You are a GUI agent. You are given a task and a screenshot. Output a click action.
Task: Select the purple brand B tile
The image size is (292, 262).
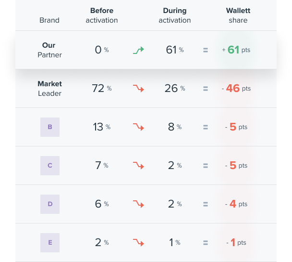pyautogui.click(x=50, y=127)
